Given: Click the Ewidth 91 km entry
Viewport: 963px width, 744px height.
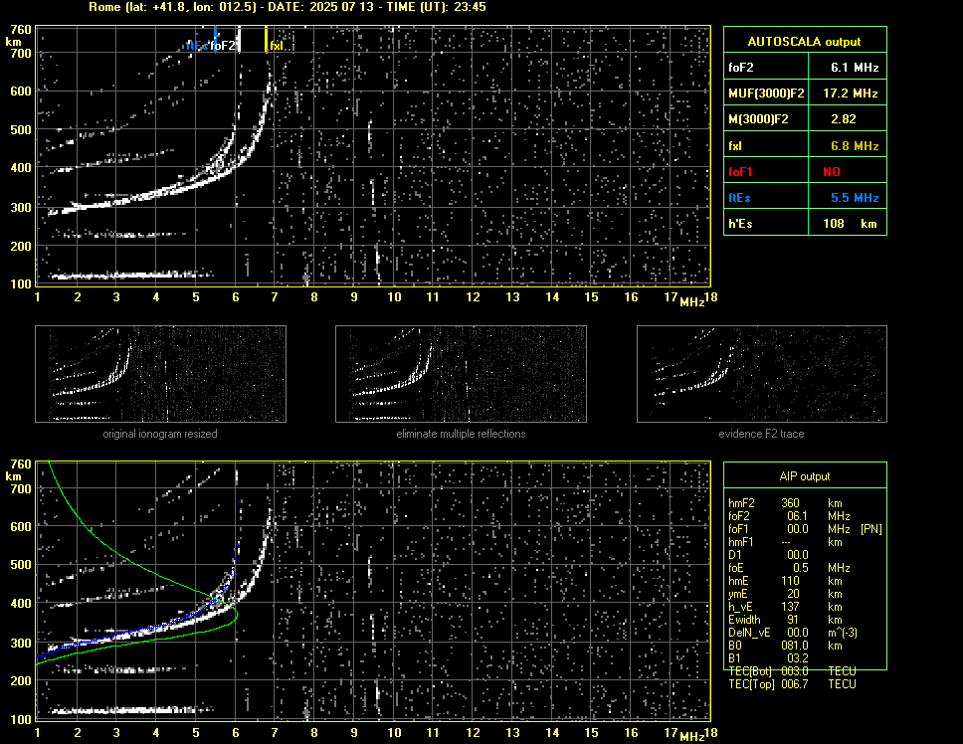Looking at the screenshot, I should click(785, 620).
